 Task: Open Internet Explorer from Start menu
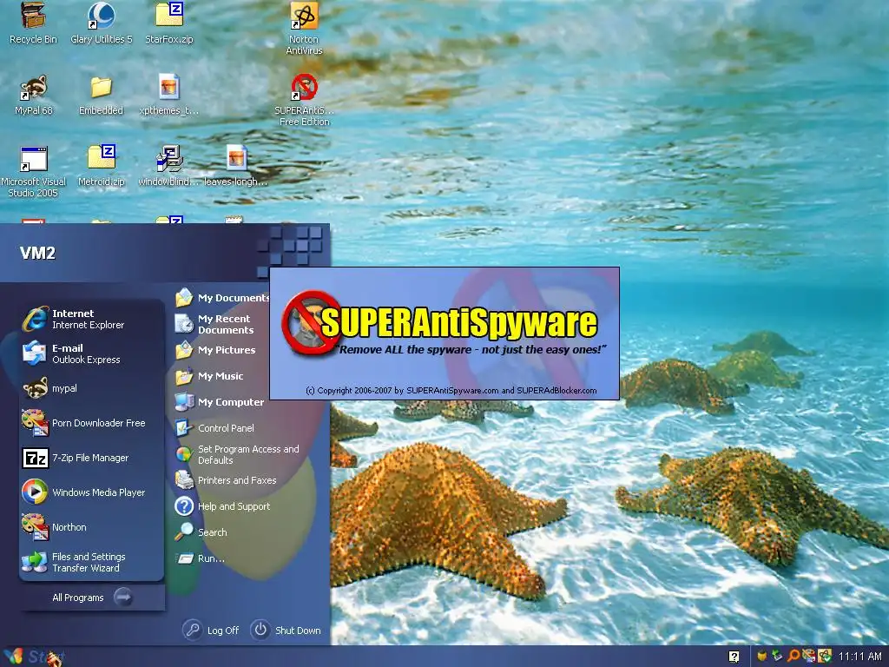coord(91,319)
